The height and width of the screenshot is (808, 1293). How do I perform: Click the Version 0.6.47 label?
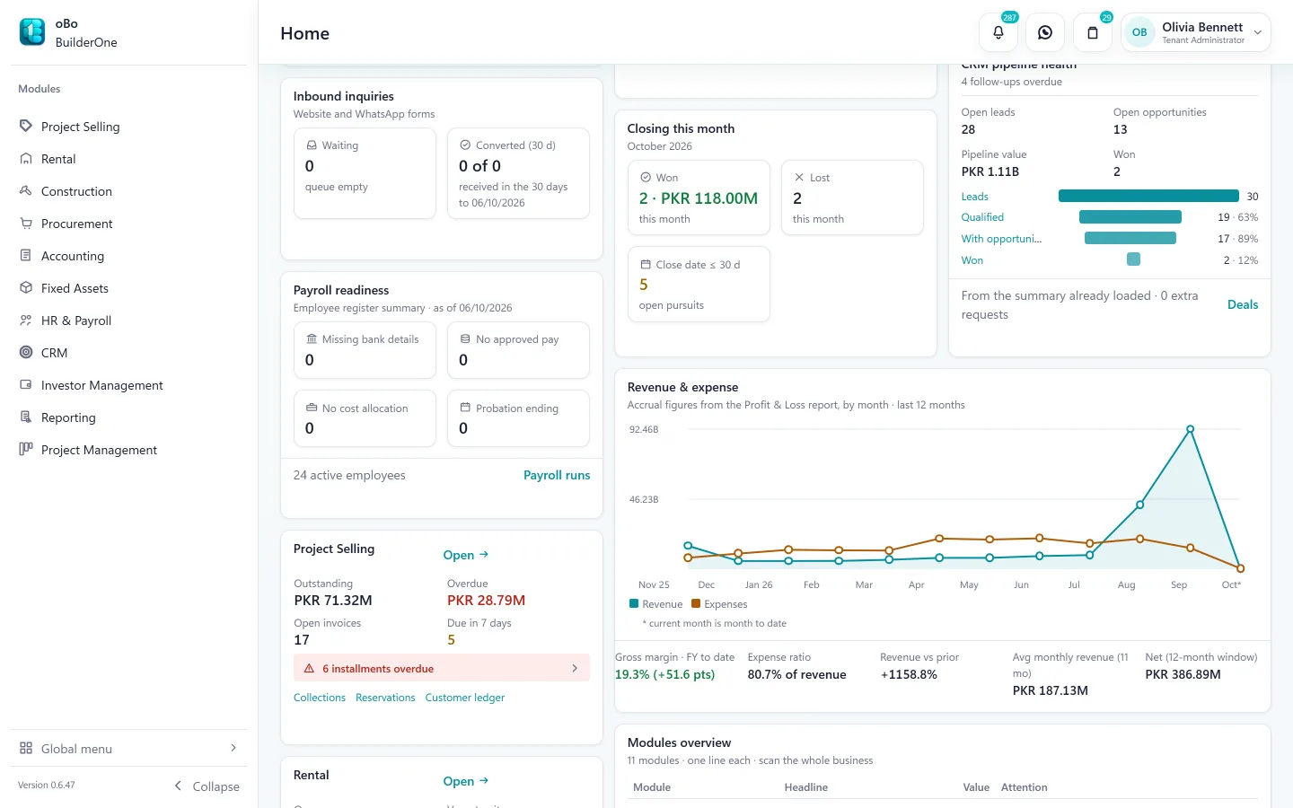(x=47, y=785)
